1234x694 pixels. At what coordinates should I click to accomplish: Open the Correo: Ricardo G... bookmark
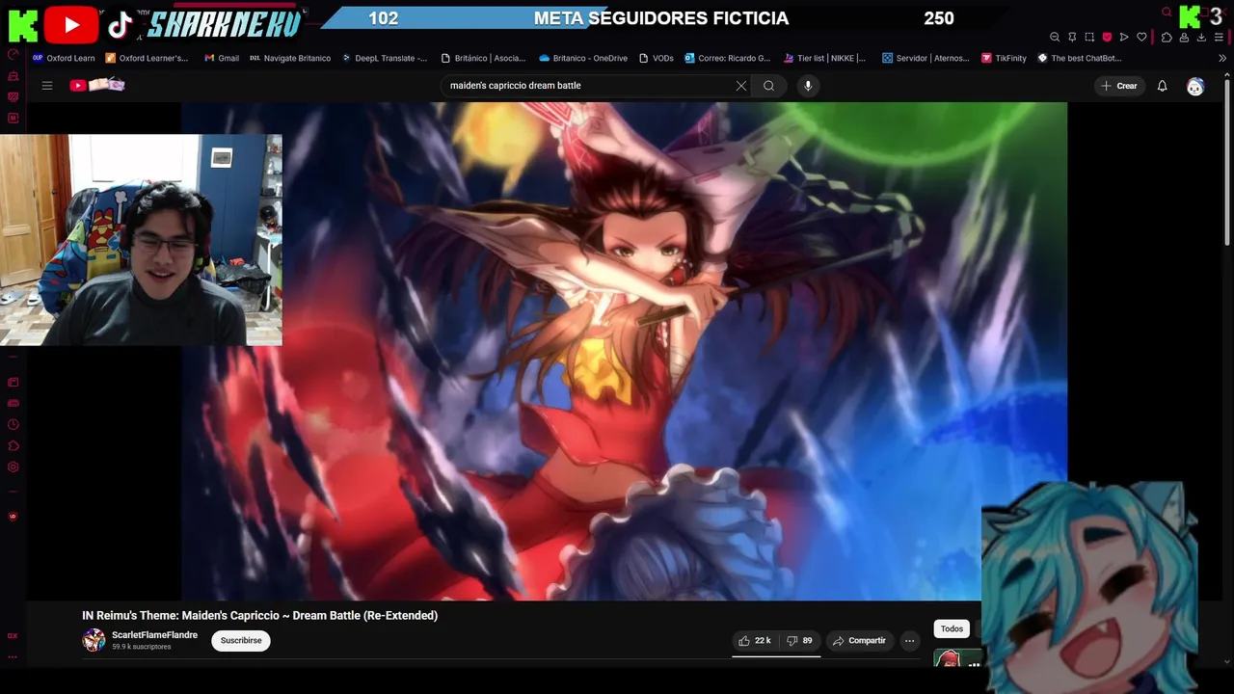point(728,58)
